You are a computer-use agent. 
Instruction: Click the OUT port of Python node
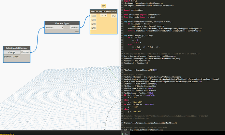[114, 16]
